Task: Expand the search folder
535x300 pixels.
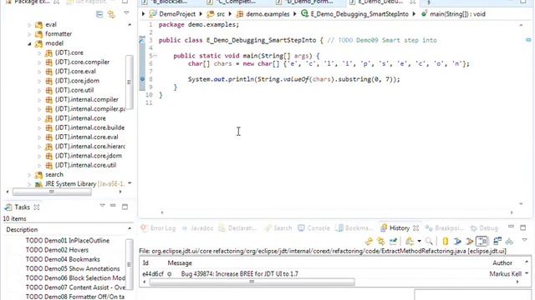Action: coord(29,175)
